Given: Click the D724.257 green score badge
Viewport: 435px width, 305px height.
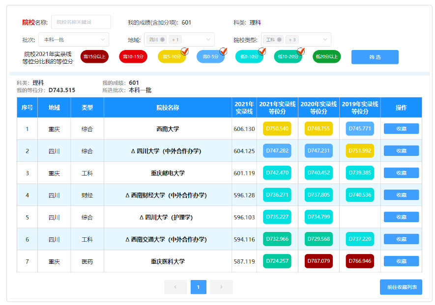Looking at the screenshot, I should (277, 261).
